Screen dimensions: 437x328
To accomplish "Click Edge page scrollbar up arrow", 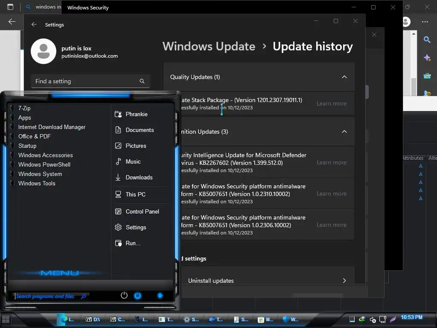I will click(414, 34).
